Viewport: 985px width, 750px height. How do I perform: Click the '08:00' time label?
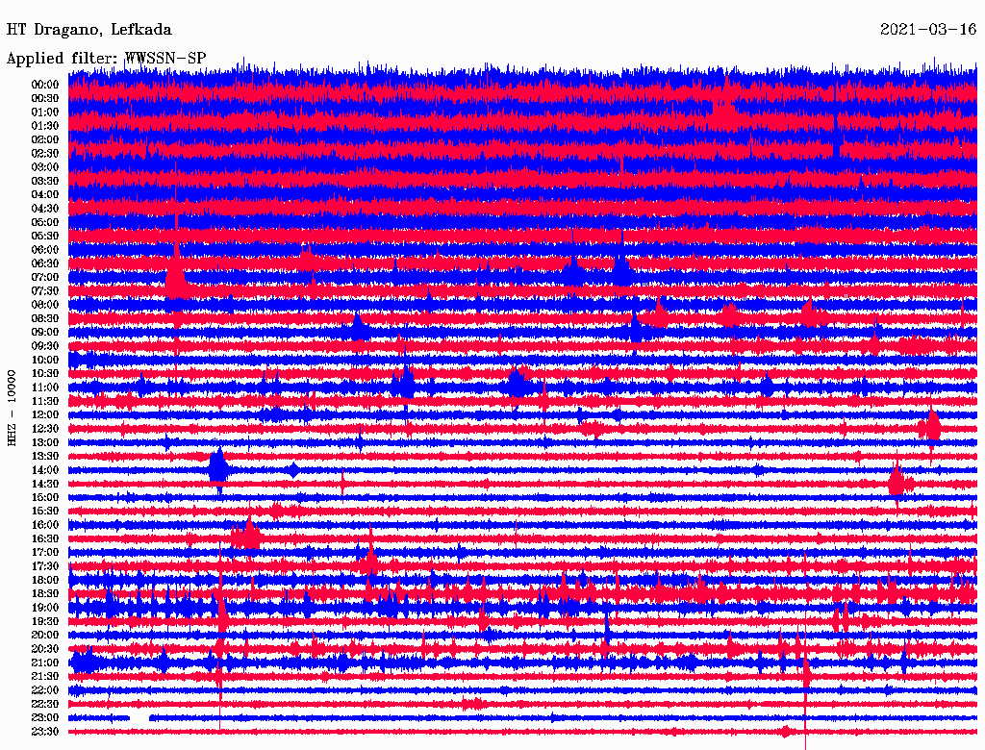(45, 305)
